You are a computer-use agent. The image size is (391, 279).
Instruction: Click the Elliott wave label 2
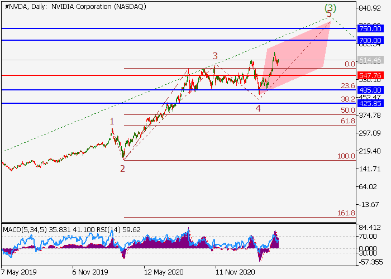(x=122, y=169)
